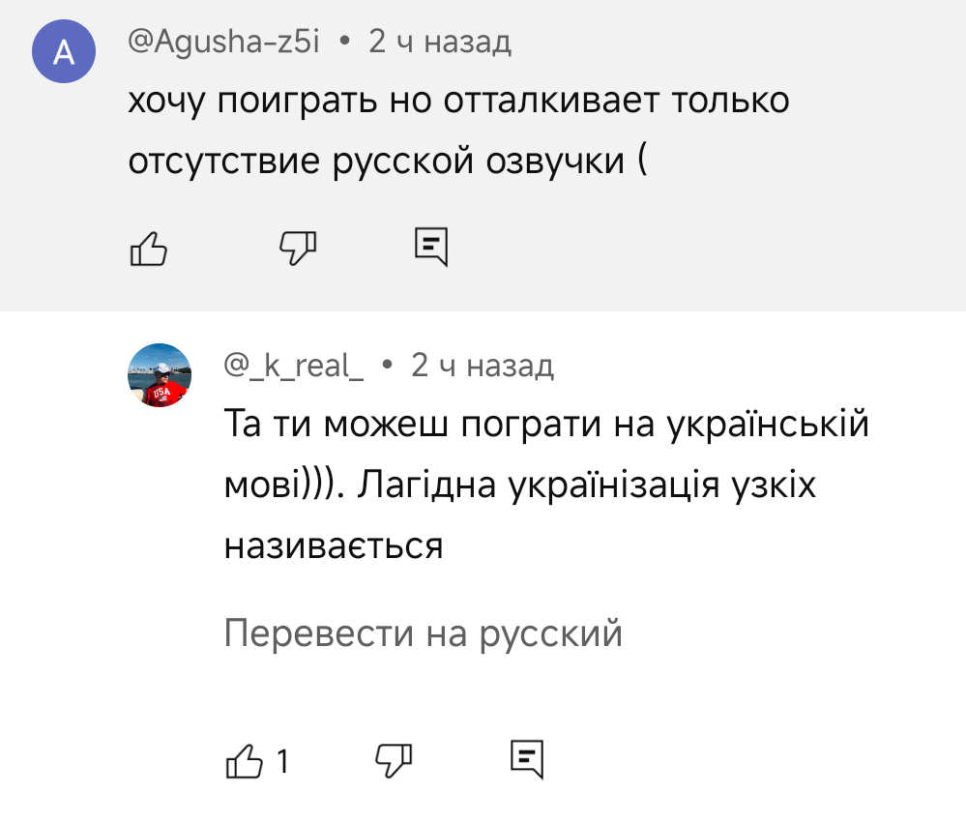Click the like count "1" on reply
Viewport: 966px width, 824px height.
tap(283, 761)
